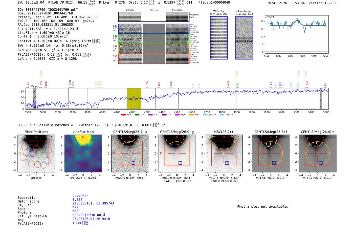Open the Fiber Positions panel

pyautogui.click(x=36, y=153)
